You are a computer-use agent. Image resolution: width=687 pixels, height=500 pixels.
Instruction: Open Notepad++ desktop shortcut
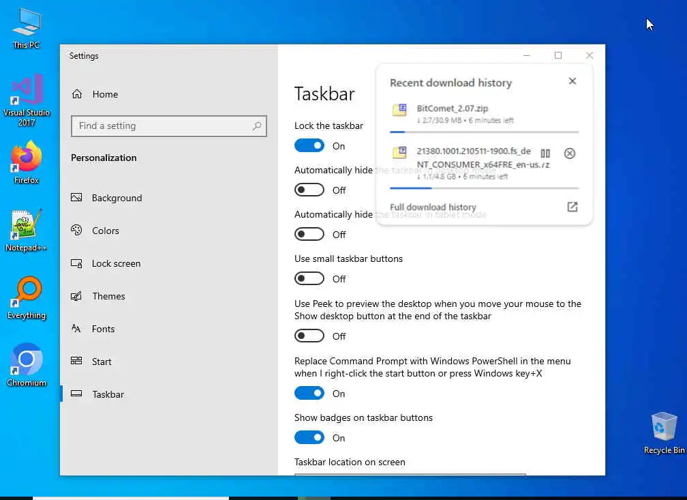tap(27, 231)
